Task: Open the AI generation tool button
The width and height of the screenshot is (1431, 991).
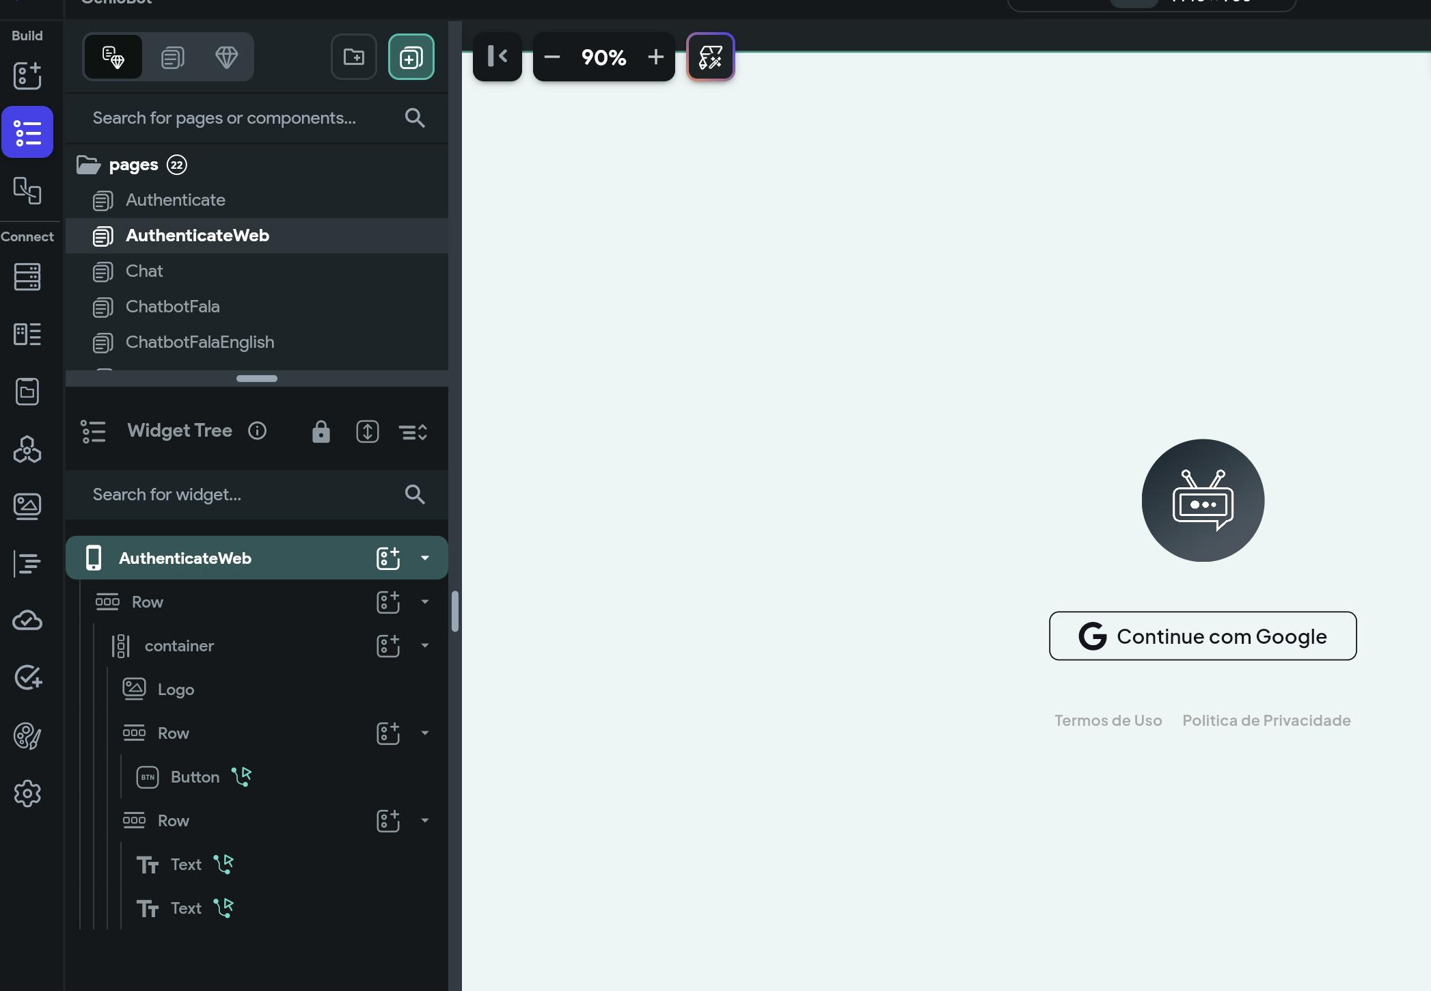Action: (711, 57)
